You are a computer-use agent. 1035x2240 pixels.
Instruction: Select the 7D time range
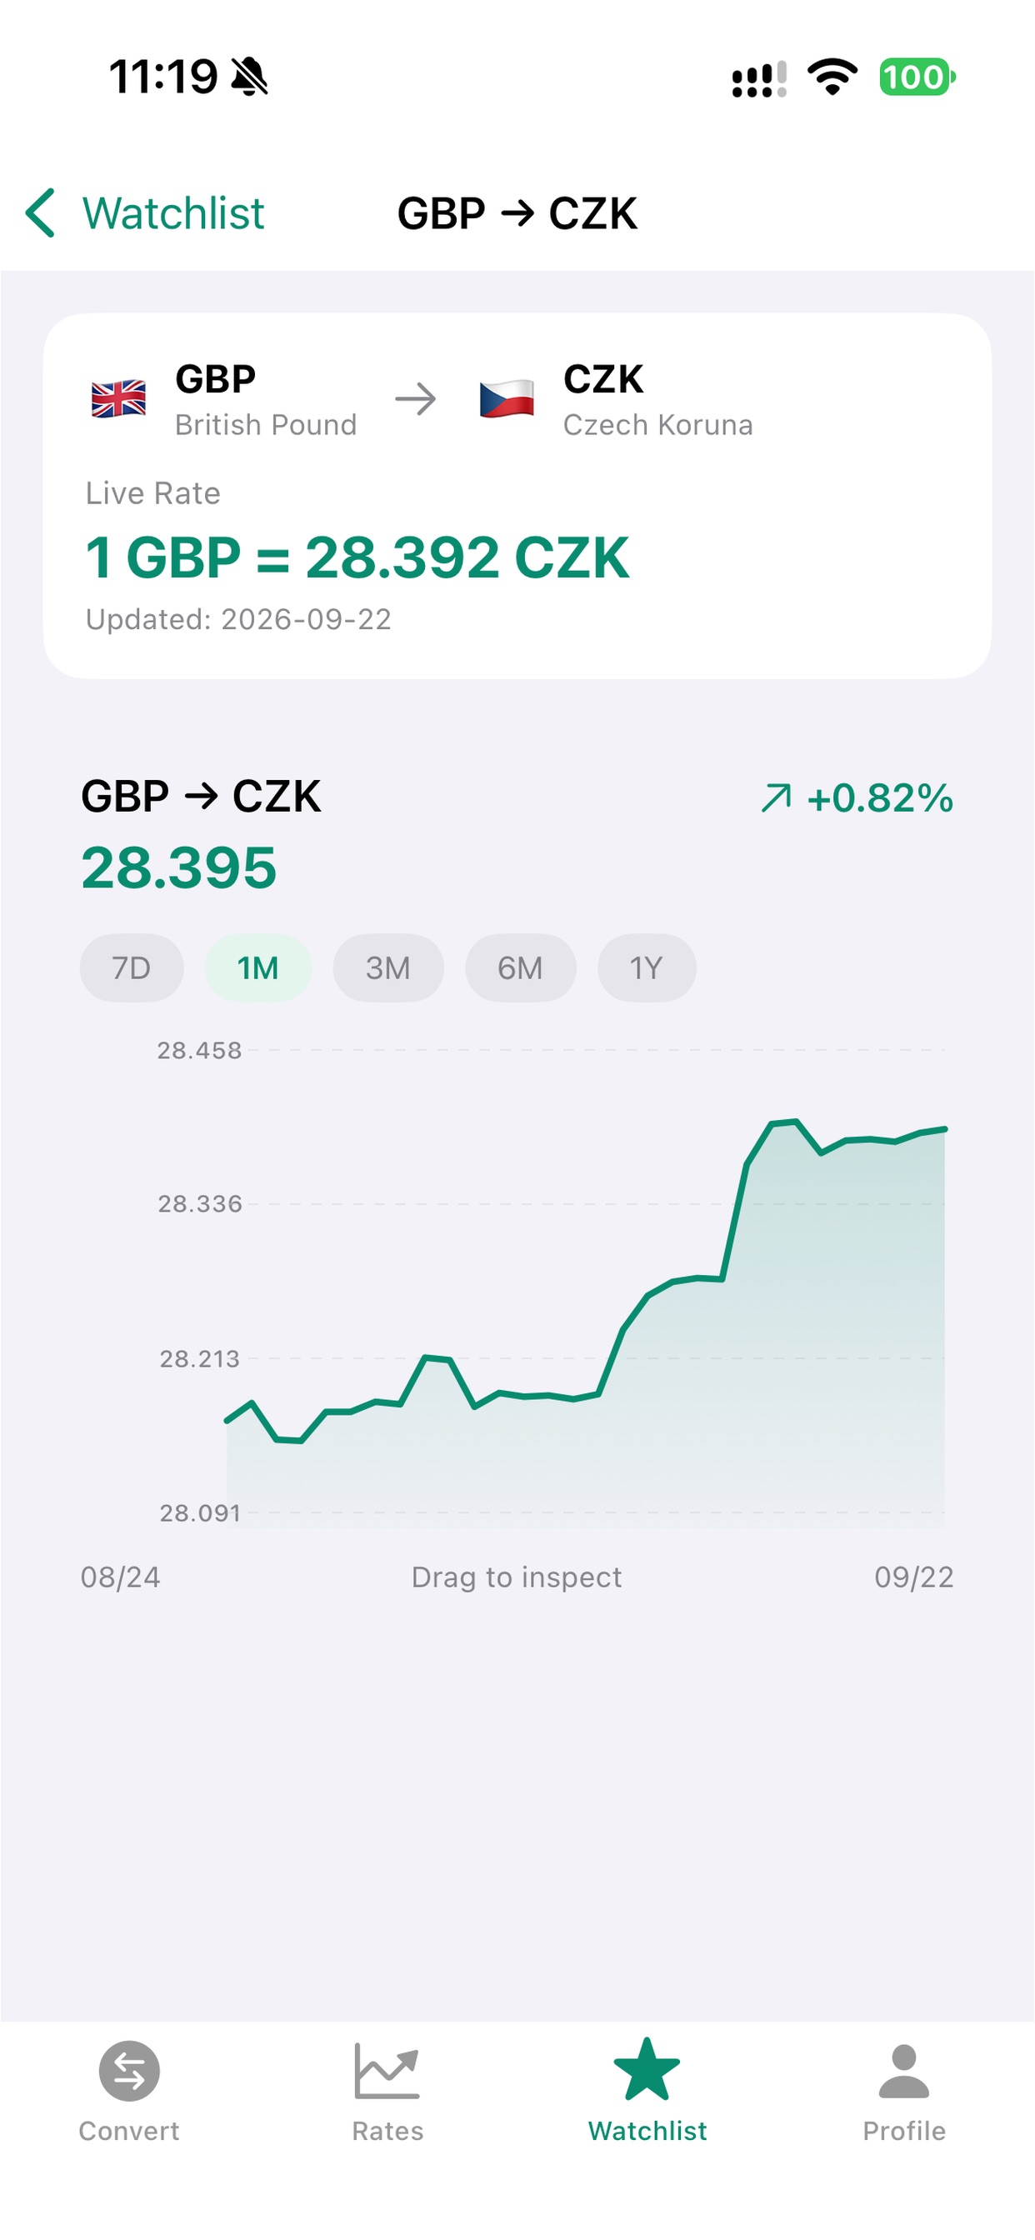[x=132, y=967]
